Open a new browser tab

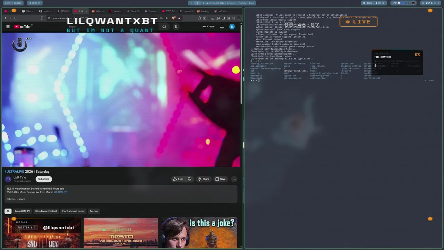point(233,11)
